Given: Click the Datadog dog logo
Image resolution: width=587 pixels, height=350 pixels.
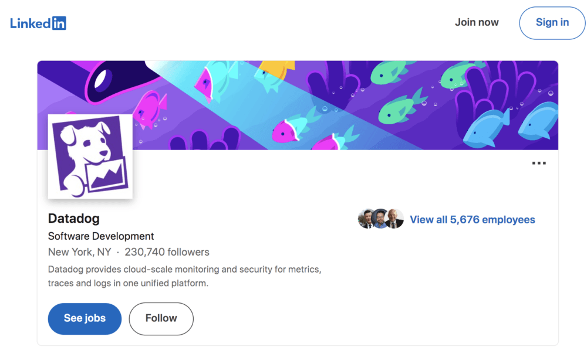Looking at the screenshot, I should (90, 156).
